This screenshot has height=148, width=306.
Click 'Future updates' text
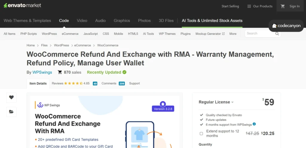click(x=216, y=120)
